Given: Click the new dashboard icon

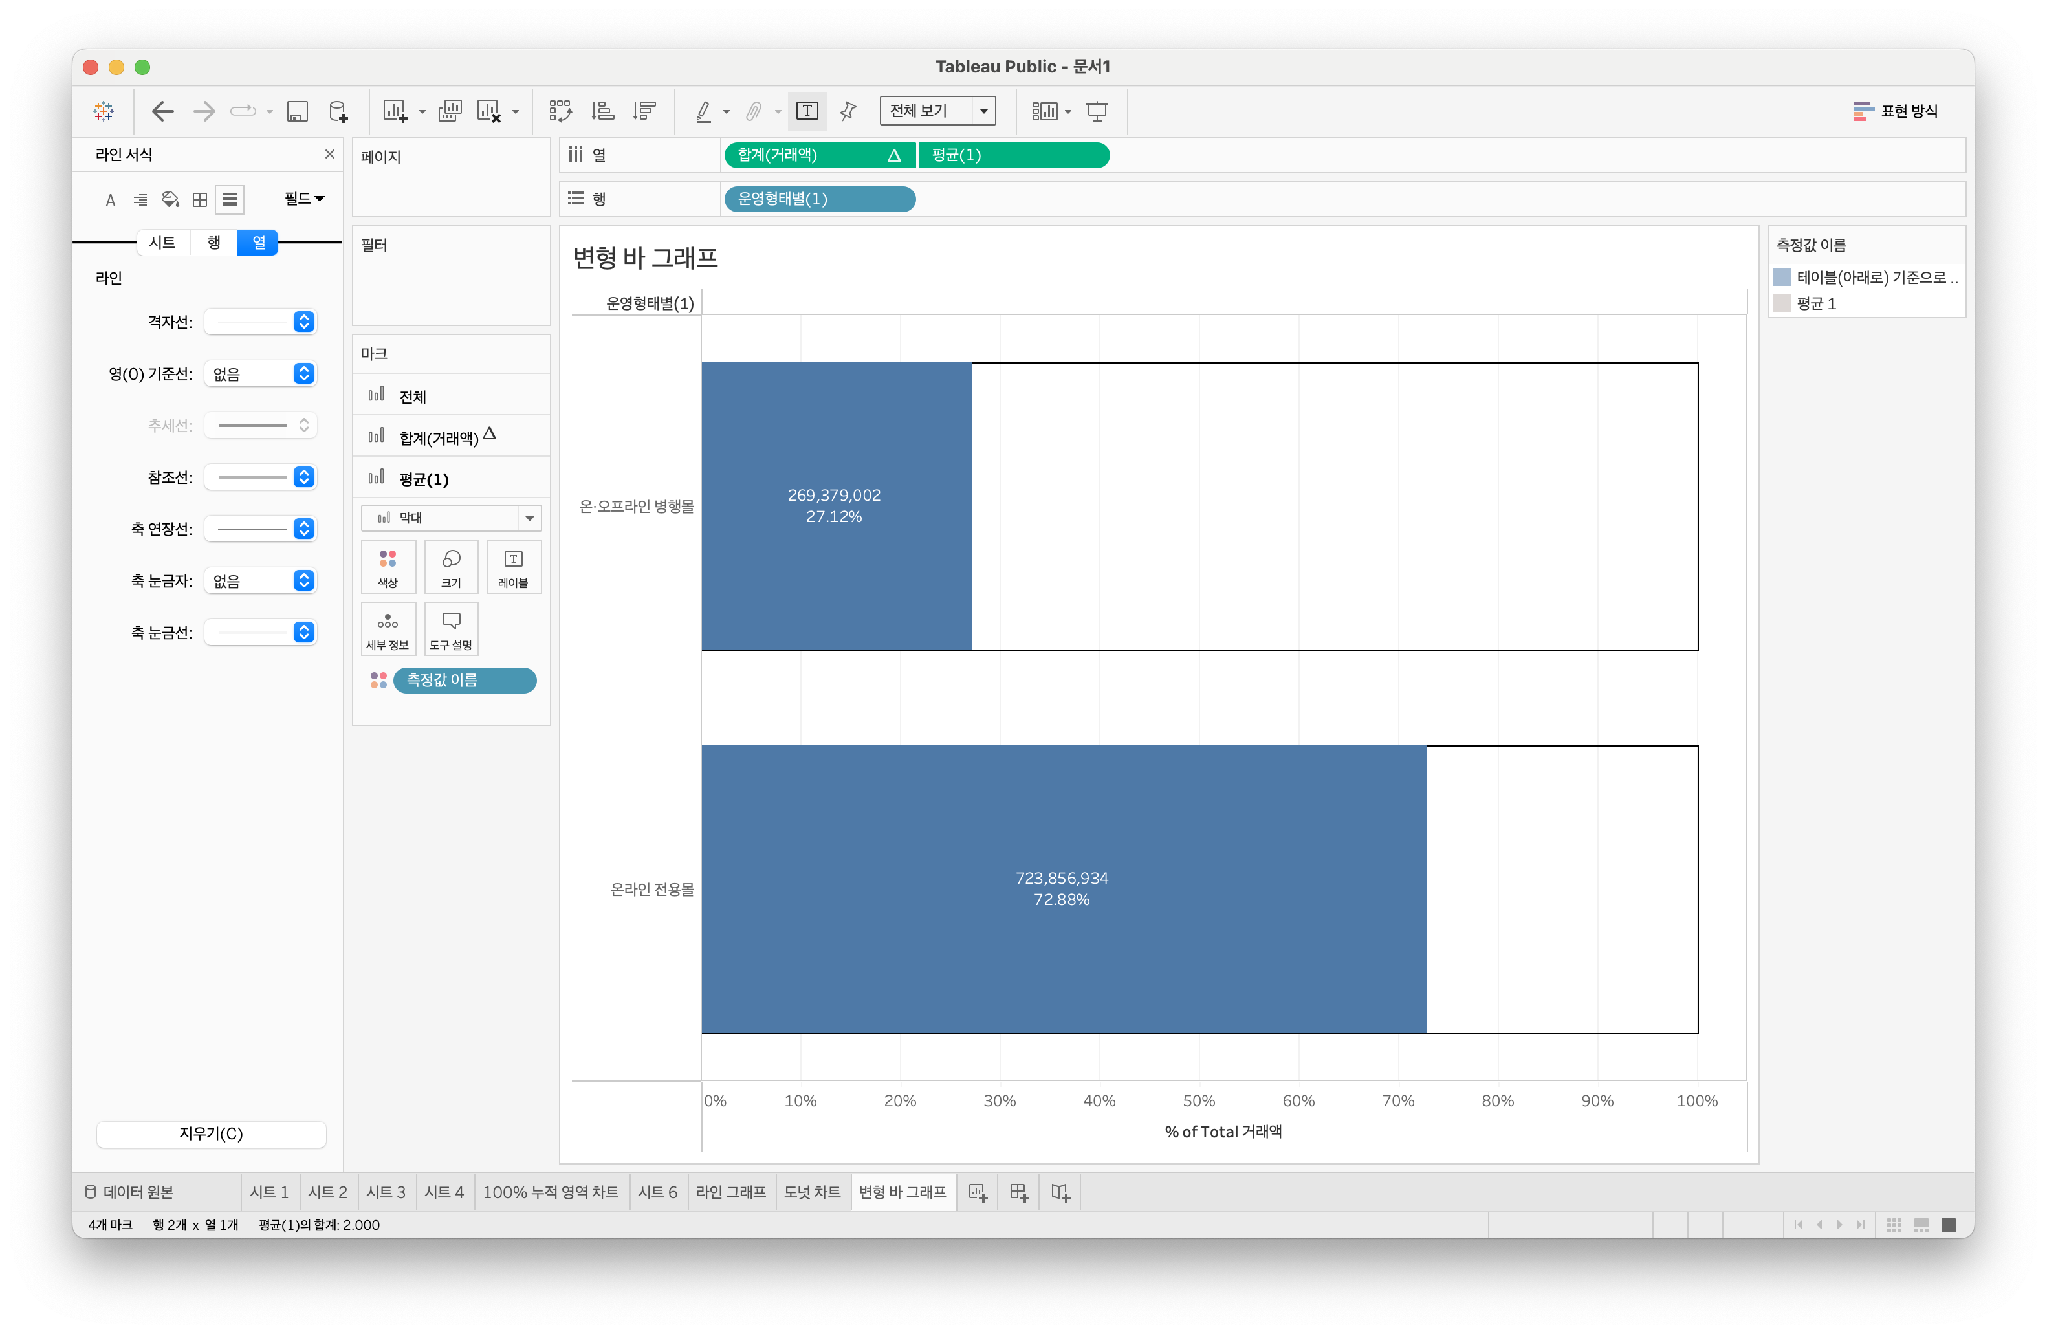Looking at the screenshot, I should click(1018, 1192).
